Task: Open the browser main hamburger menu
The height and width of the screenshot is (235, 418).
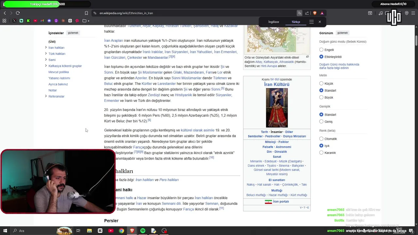Action: click(413, 13)
